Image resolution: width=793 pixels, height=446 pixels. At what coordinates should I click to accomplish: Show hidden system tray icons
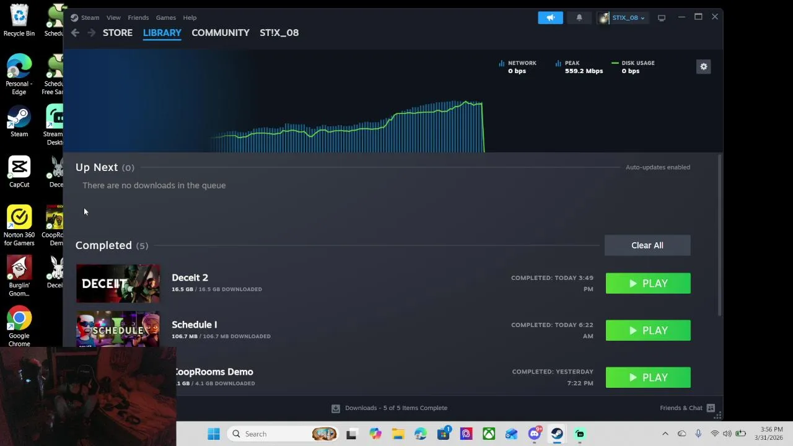(665, 434)
